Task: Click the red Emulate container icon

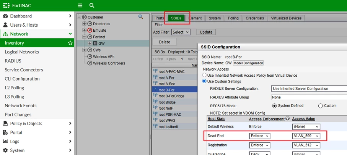Action: 90,30
